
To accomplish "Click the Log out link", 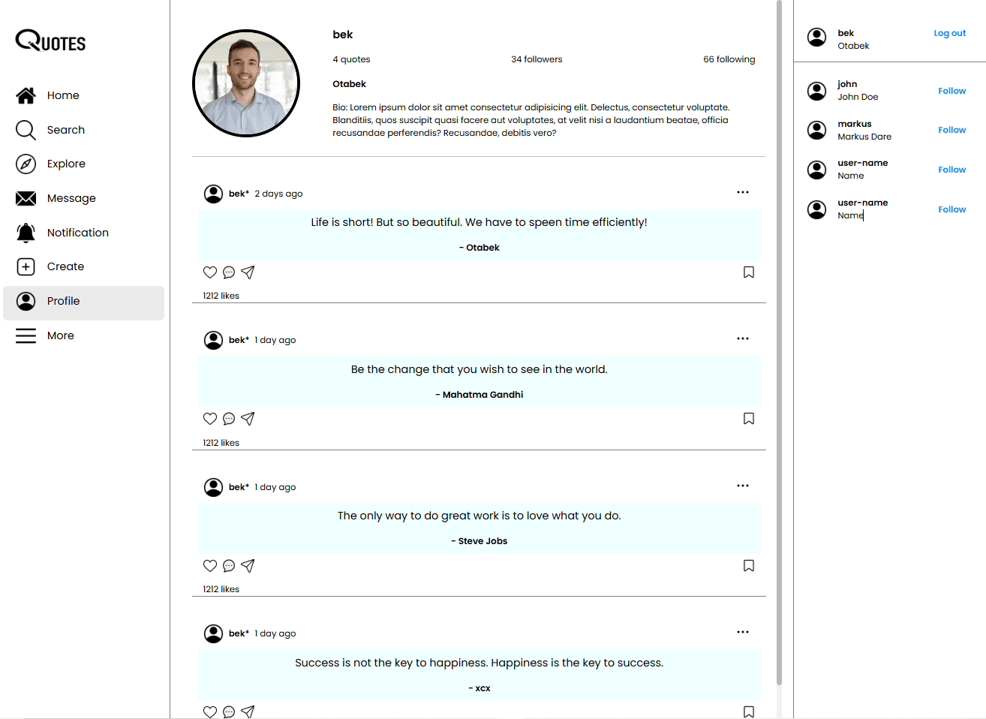I will pos(949,33).
